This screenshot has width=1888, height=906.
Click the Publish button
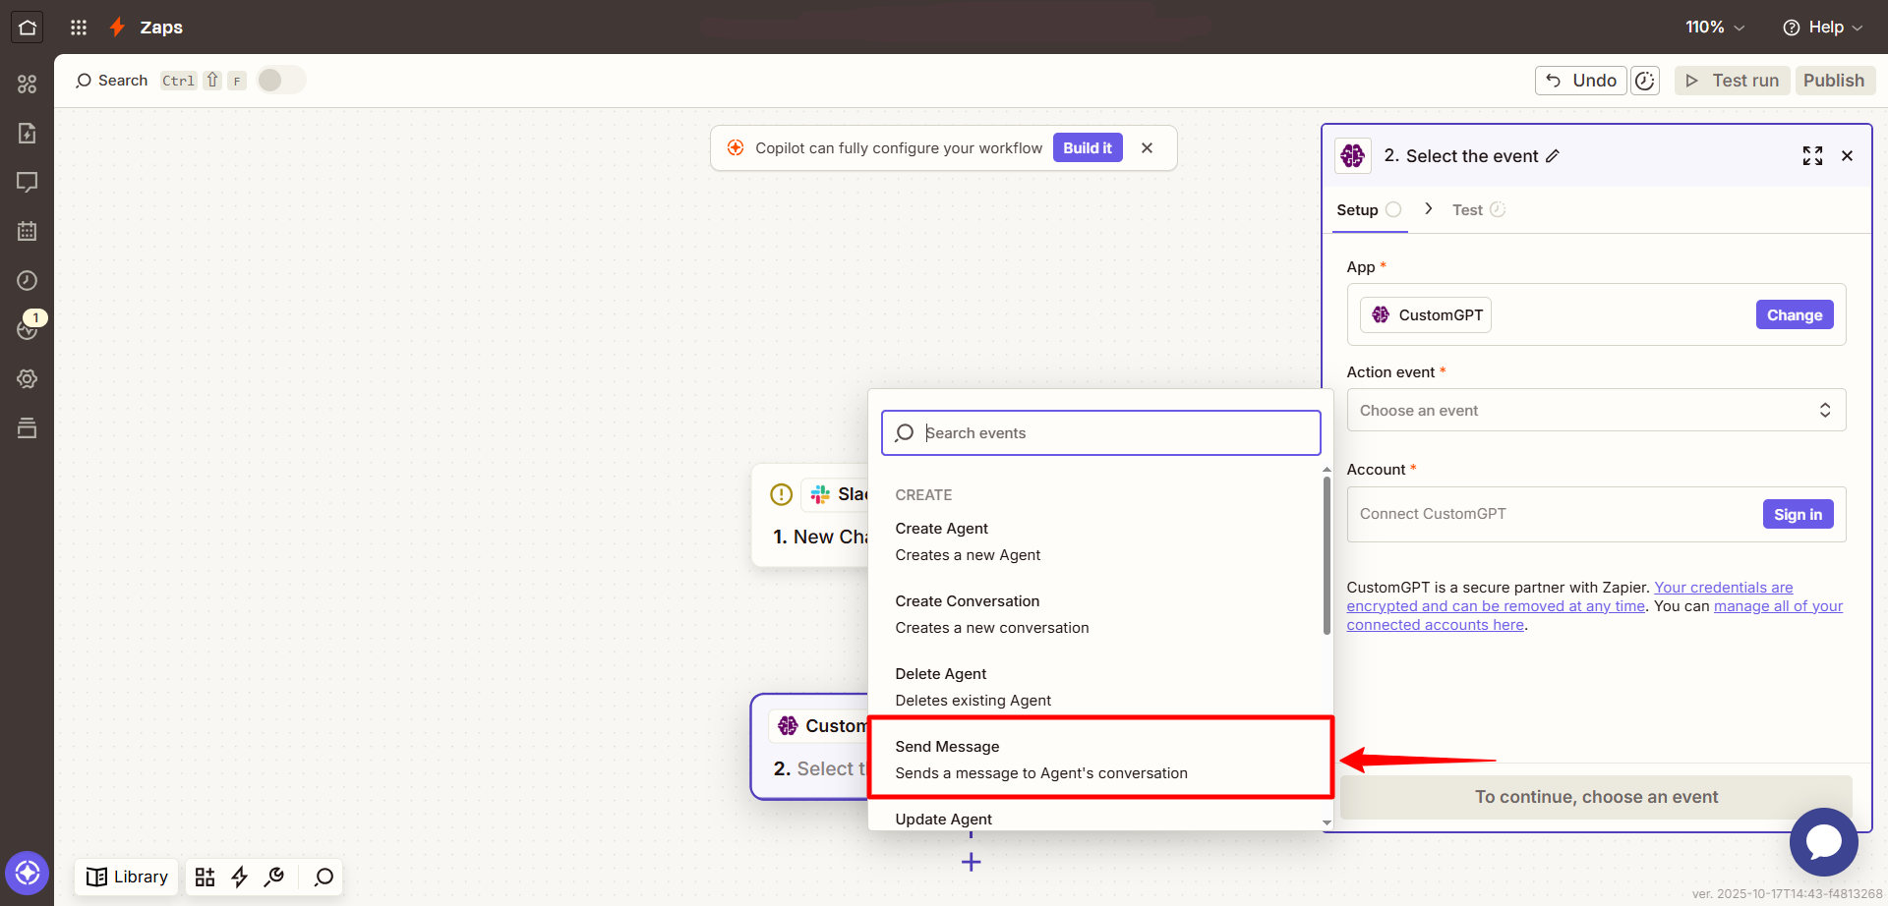click(x=1834, y=81)
